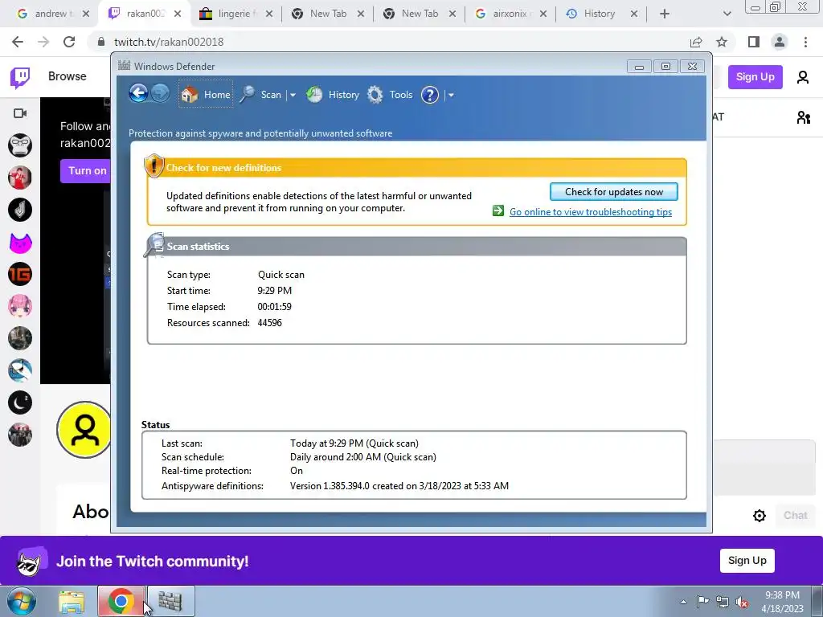
Task: Open Chrome three-dot menu
Action: click(x=805, y=42)
